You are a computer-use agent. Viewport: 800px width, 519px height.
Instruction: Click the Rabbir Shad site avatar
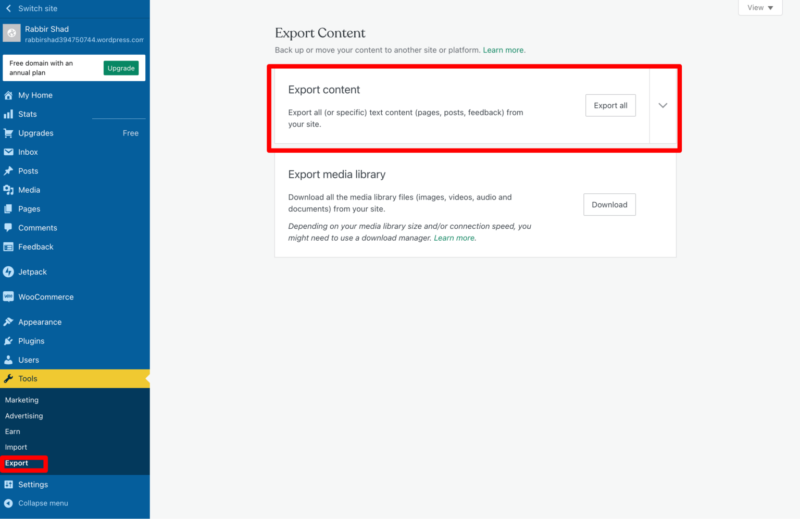tap(11, 33)
